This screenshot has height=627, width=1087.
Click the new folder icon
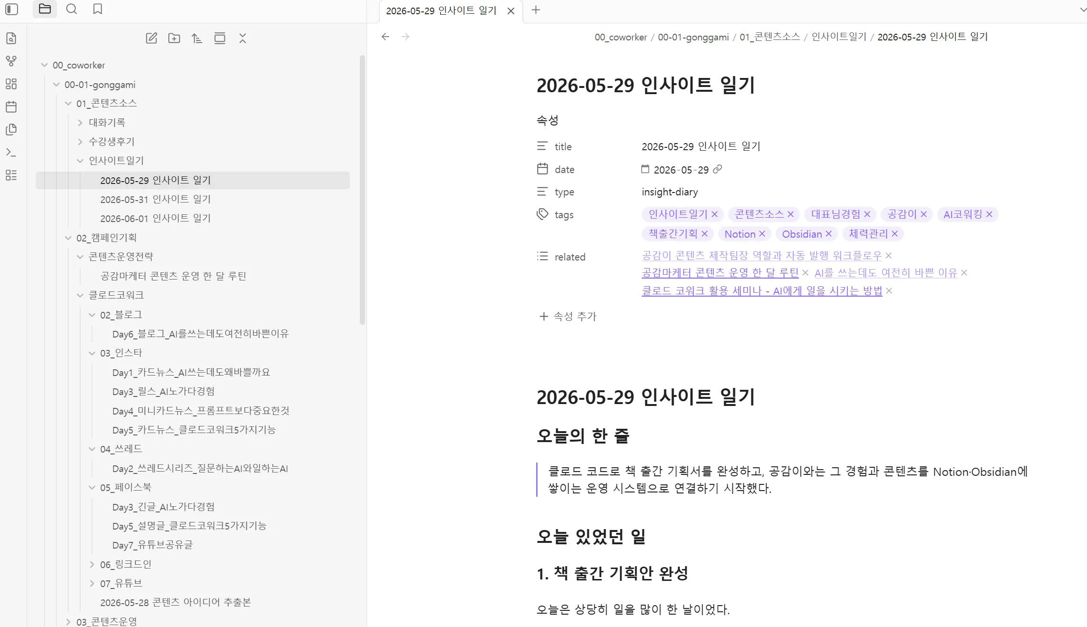[x=174, y=39]
